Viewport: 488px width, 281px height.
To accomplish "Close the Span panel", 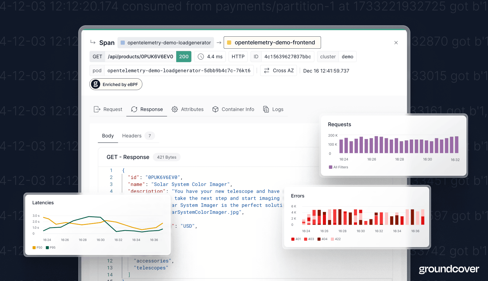I will click(396, 43).
